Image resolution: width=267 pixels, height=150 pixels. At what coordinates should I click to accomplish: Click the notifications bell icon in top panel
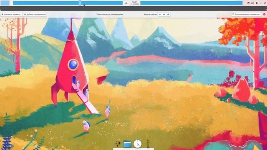tap(126, 3)
